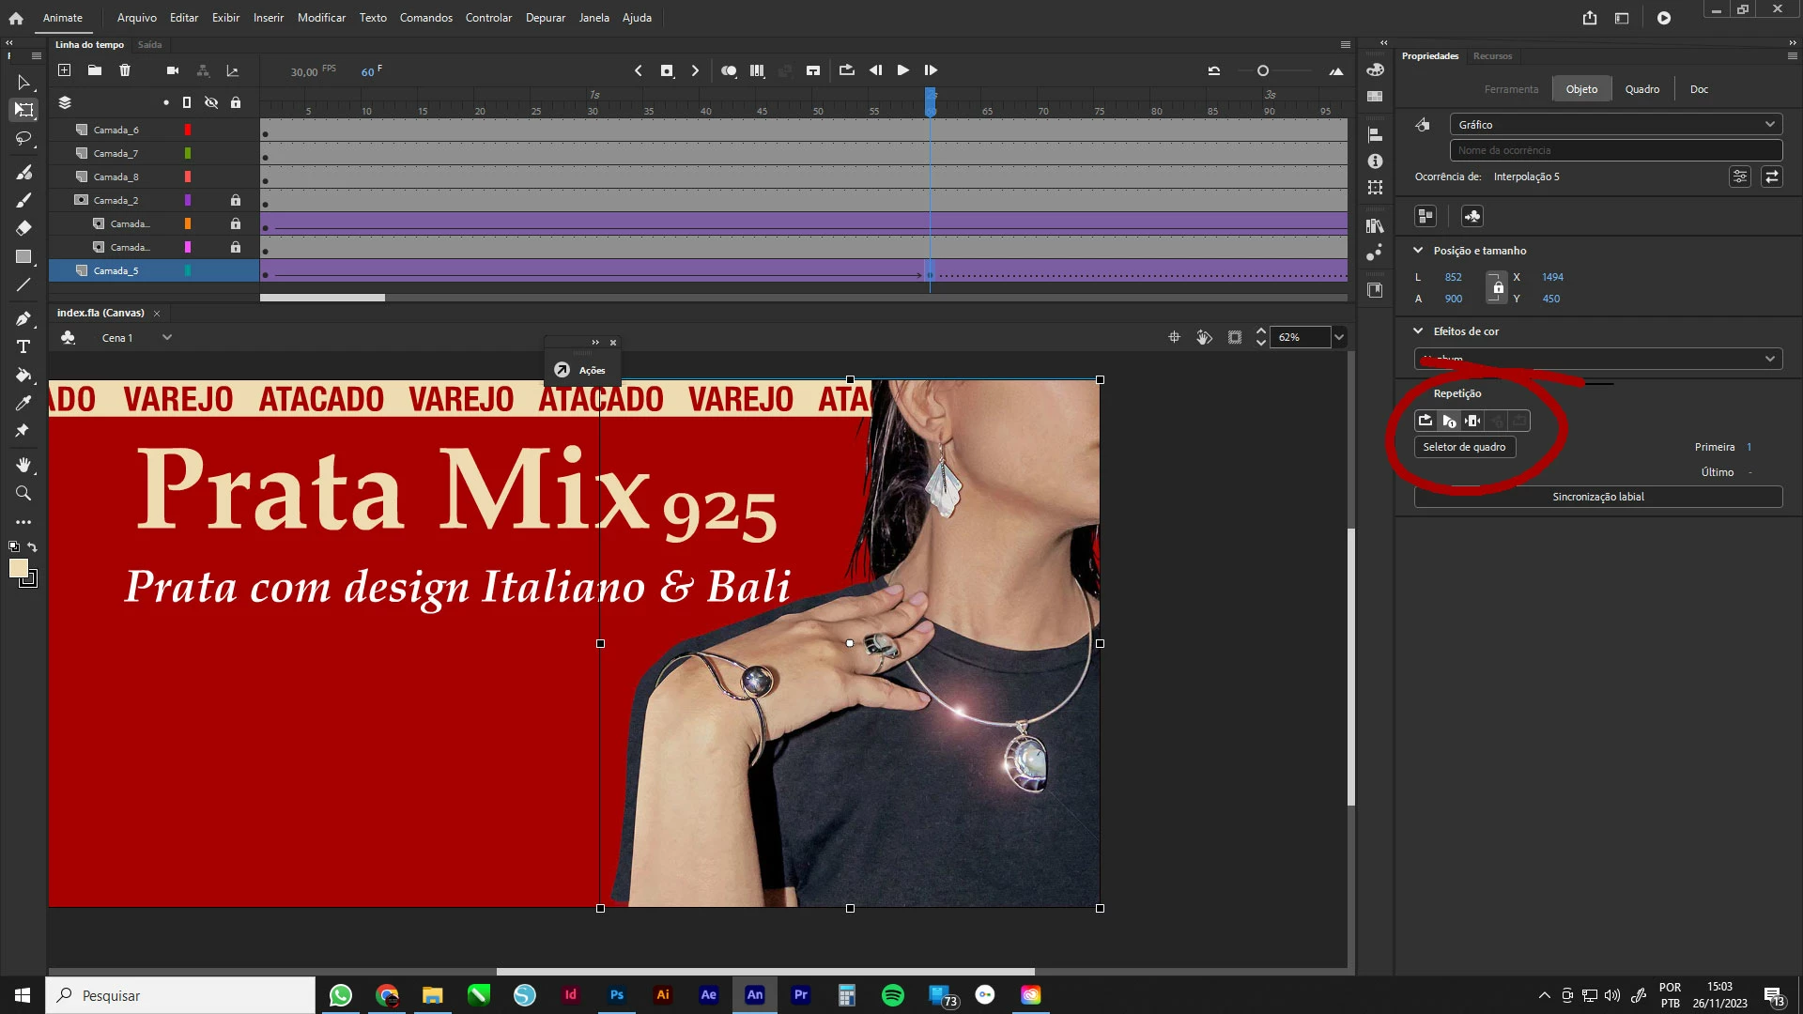Select the Text tool
Screen dimensions: 1803x1014
pyautogui.click(x=23, y=346)
